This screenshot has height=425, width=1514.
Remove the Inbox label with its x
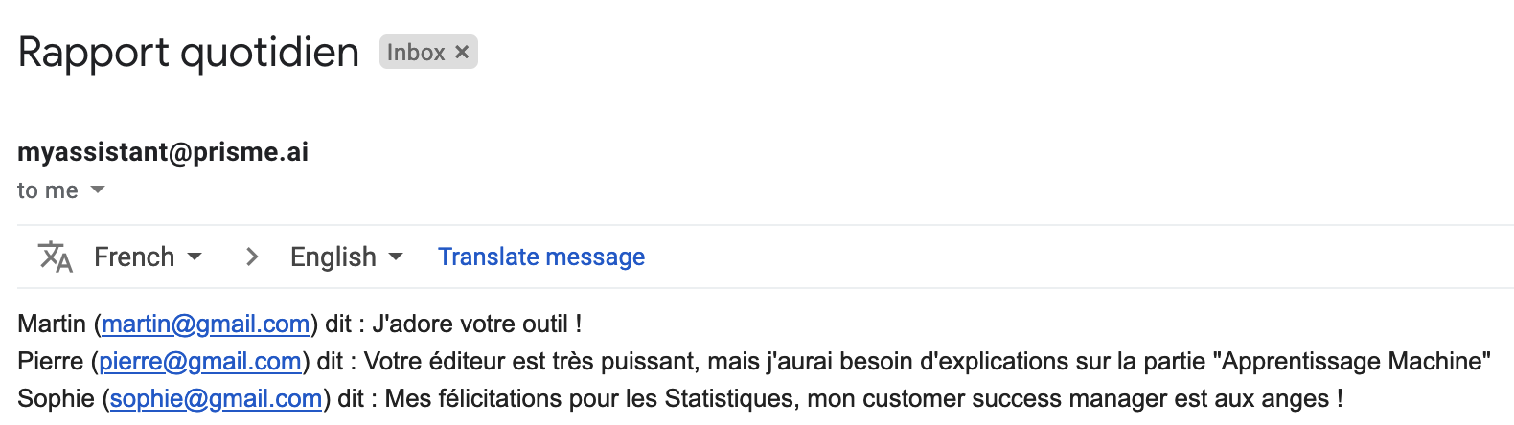point(462,52)
